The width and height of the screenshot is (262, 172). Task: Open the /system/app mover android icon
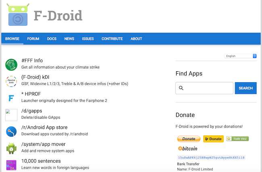click(11, 148)
